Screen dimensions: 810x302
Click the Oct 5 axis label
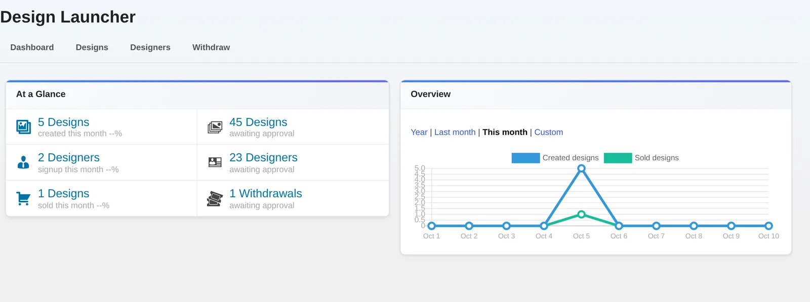coord(581,236)
